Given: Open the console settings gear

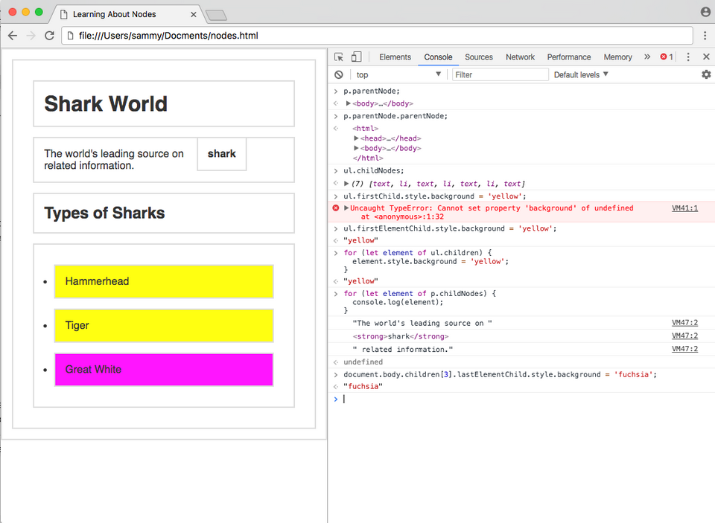Looking at the screenshot, I should tap(706, 74).
